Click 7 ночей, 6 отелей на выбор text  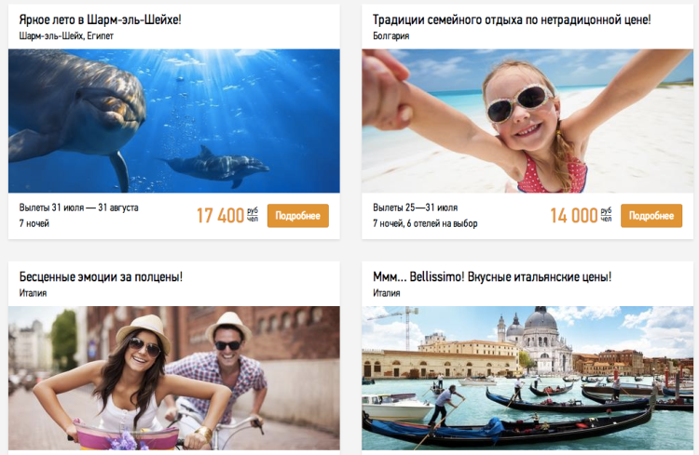(425, 223)
